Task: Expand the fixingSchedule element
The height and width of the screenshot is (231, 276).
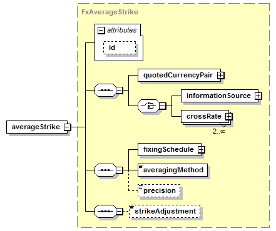Action: coord(201,149)
